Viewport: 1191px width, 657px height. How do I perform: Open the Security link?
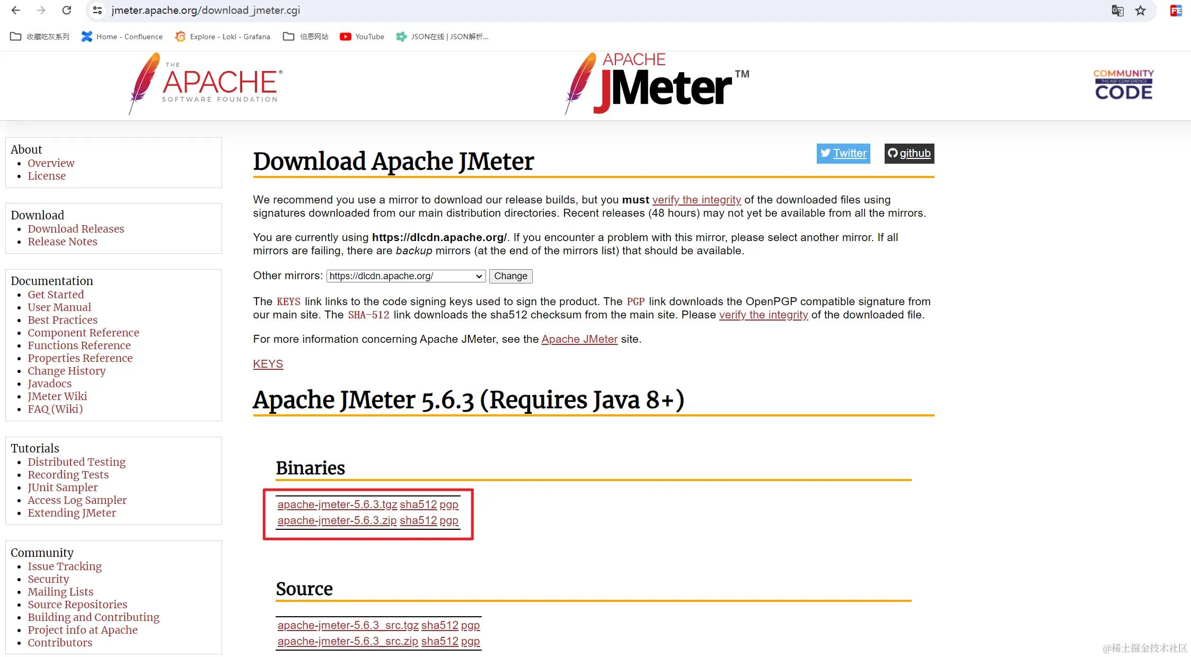point(48,579)
